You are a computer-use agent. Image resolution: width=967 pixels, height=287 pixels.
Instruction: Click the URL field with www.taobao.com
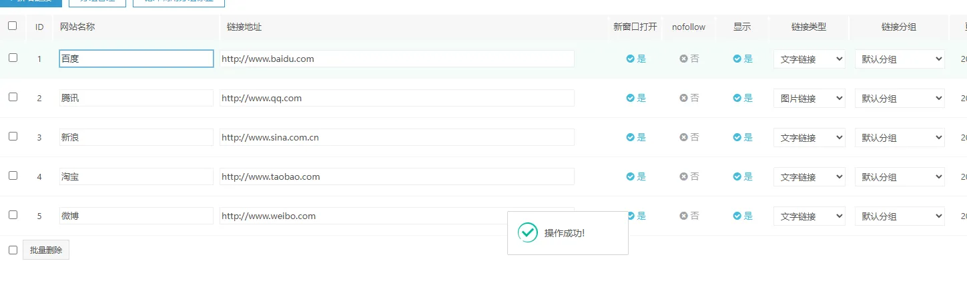[397, 176]
